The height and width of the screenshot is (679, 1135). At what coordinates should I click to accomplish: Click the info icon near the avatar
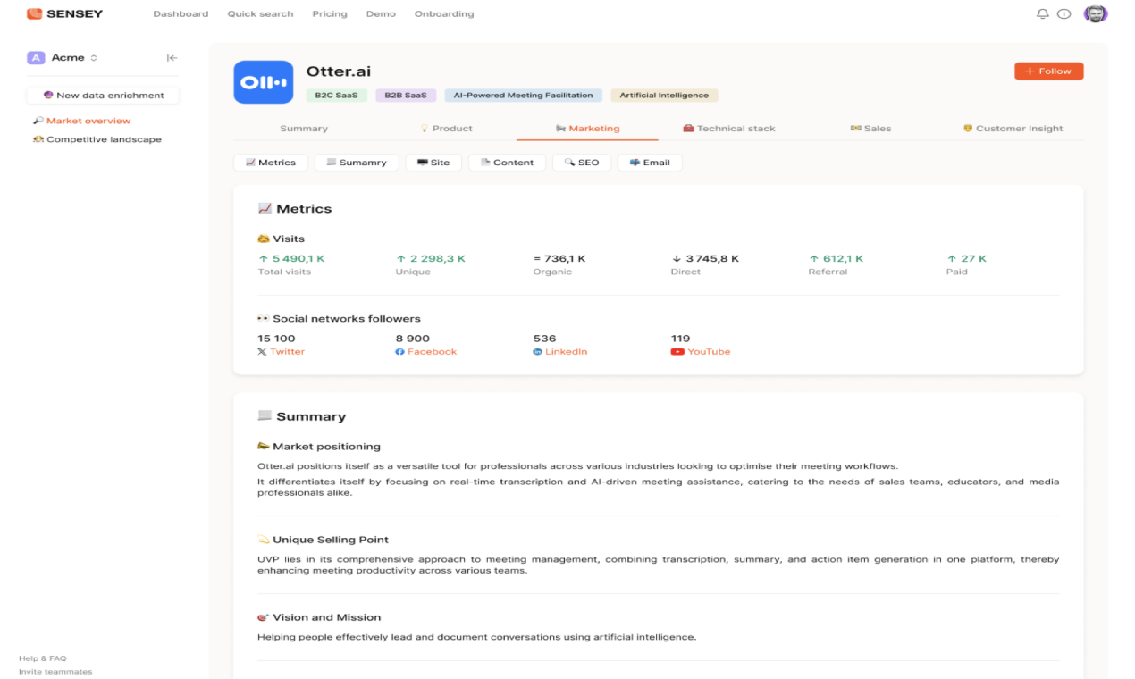(x=1064, y=13)
